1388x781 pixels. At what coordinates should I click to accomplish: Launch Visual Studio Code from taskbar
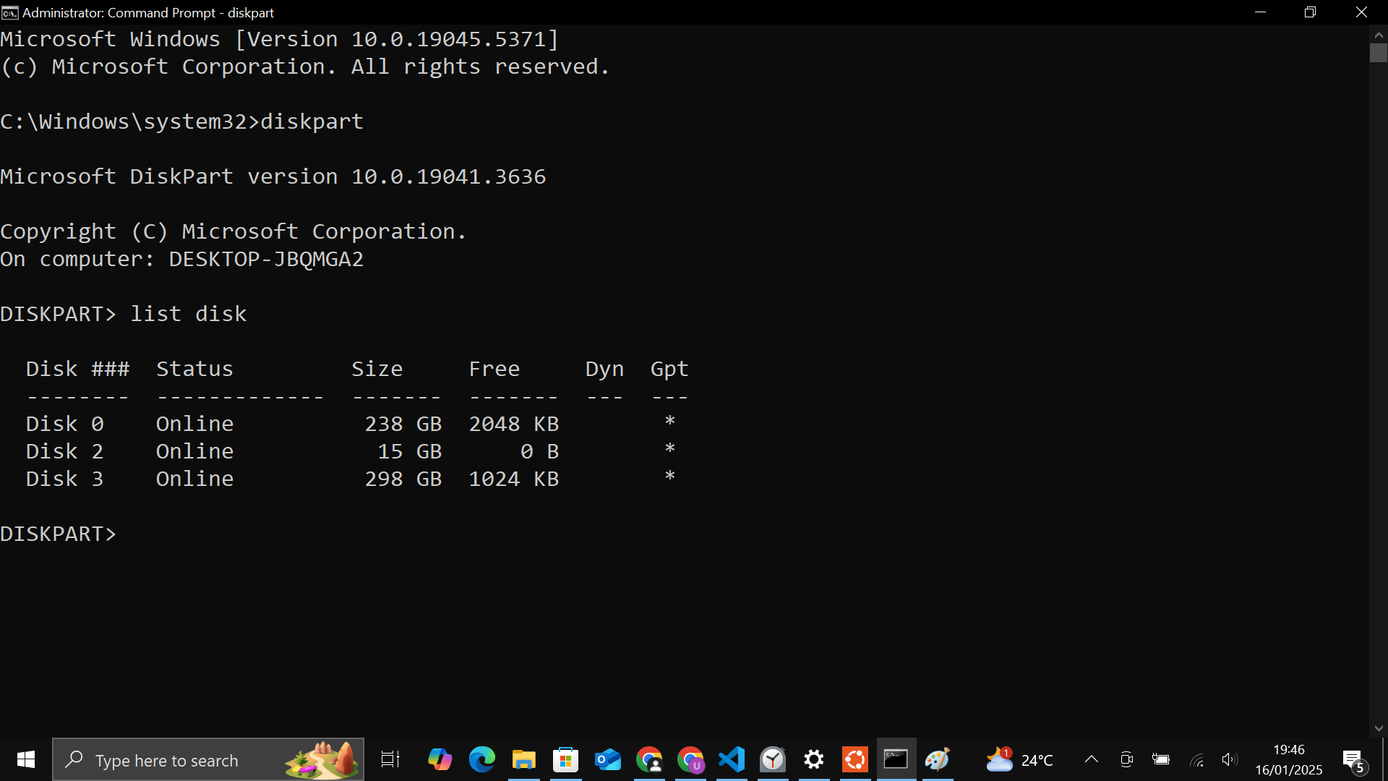click(x=732, y=759)
